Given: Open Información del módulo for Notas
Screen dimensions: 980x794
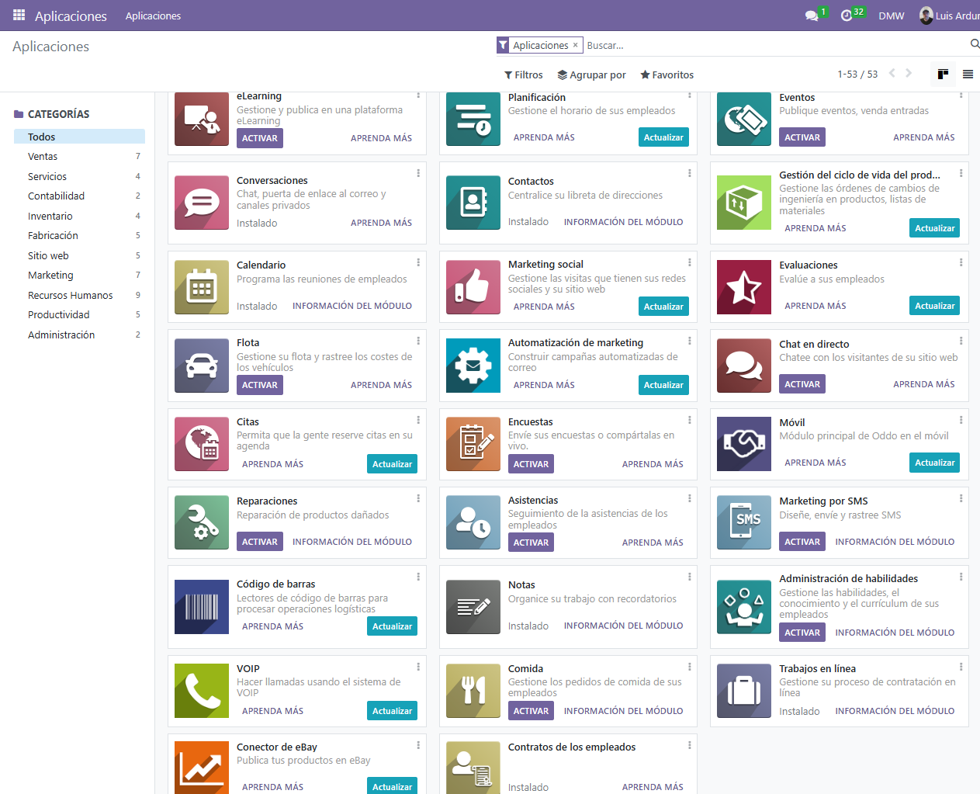Looking at the screenshot, I should (x=623, y=626).
